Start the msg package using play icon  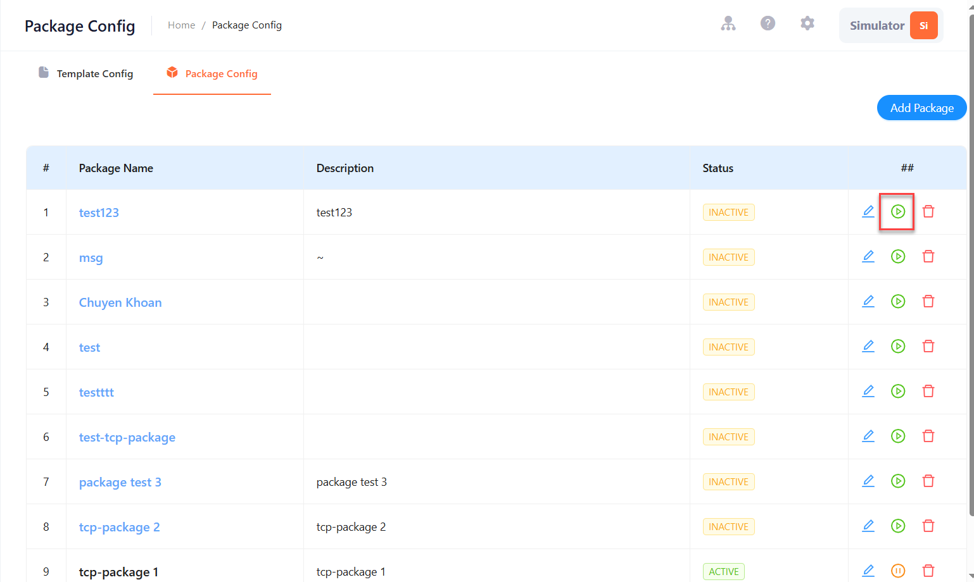[898, 256]
